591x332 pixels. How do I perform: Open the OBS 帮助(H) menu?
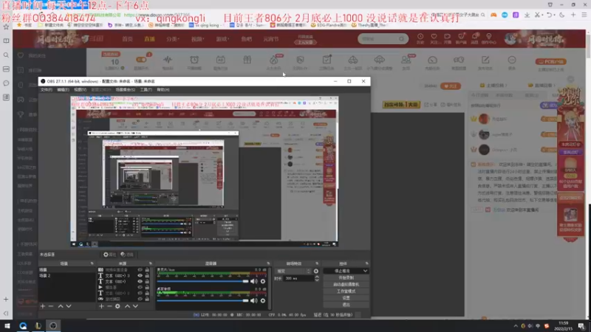tap(163, 89)
